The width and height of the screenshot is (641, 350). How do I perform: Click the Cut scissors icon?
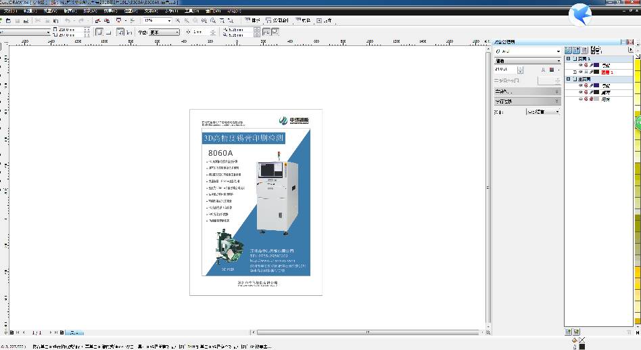click(38, 20)
